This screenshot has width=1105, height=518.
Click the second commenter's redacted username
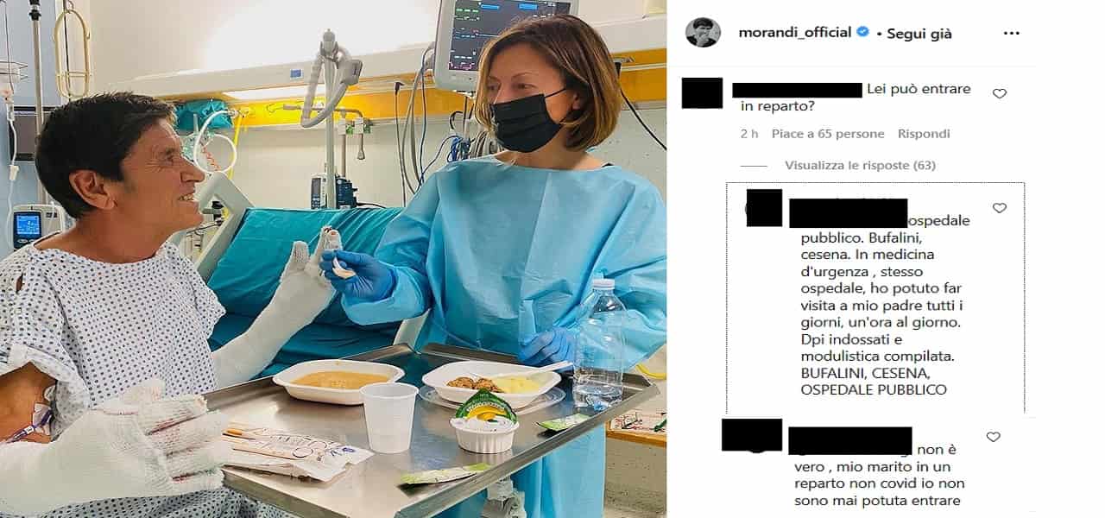point(848,213)
